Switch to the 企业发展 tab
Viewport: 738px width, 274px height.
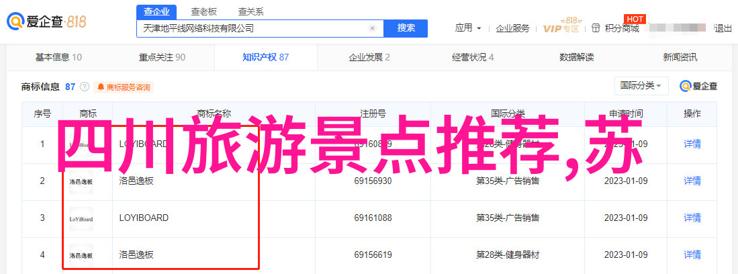[369, 58]
